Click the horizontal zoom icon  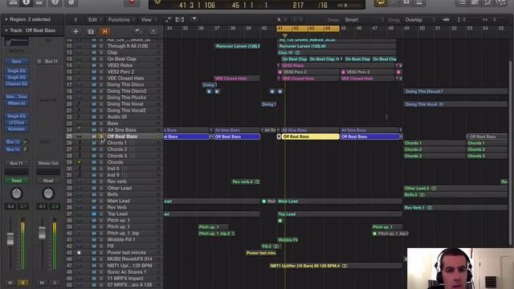click(485, 19)
